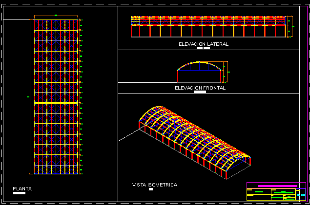Pick the scale bar beneath ELEVACION FRONTAL
This screenshot has width=310, height=205.
click(x=200, y=92)
